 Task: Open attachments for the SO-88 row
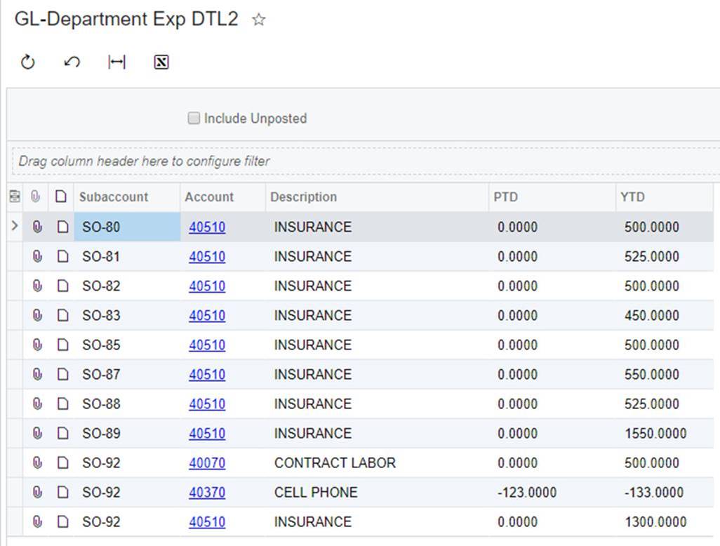click(x=37, y=404)
